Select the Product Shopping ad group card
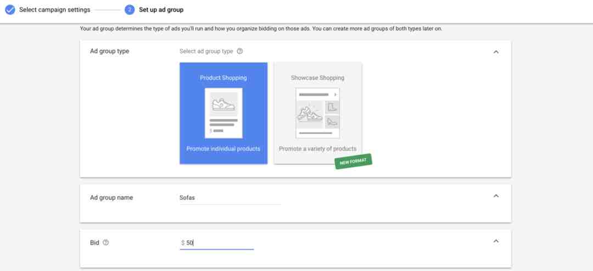 click(x=223, y=113)
